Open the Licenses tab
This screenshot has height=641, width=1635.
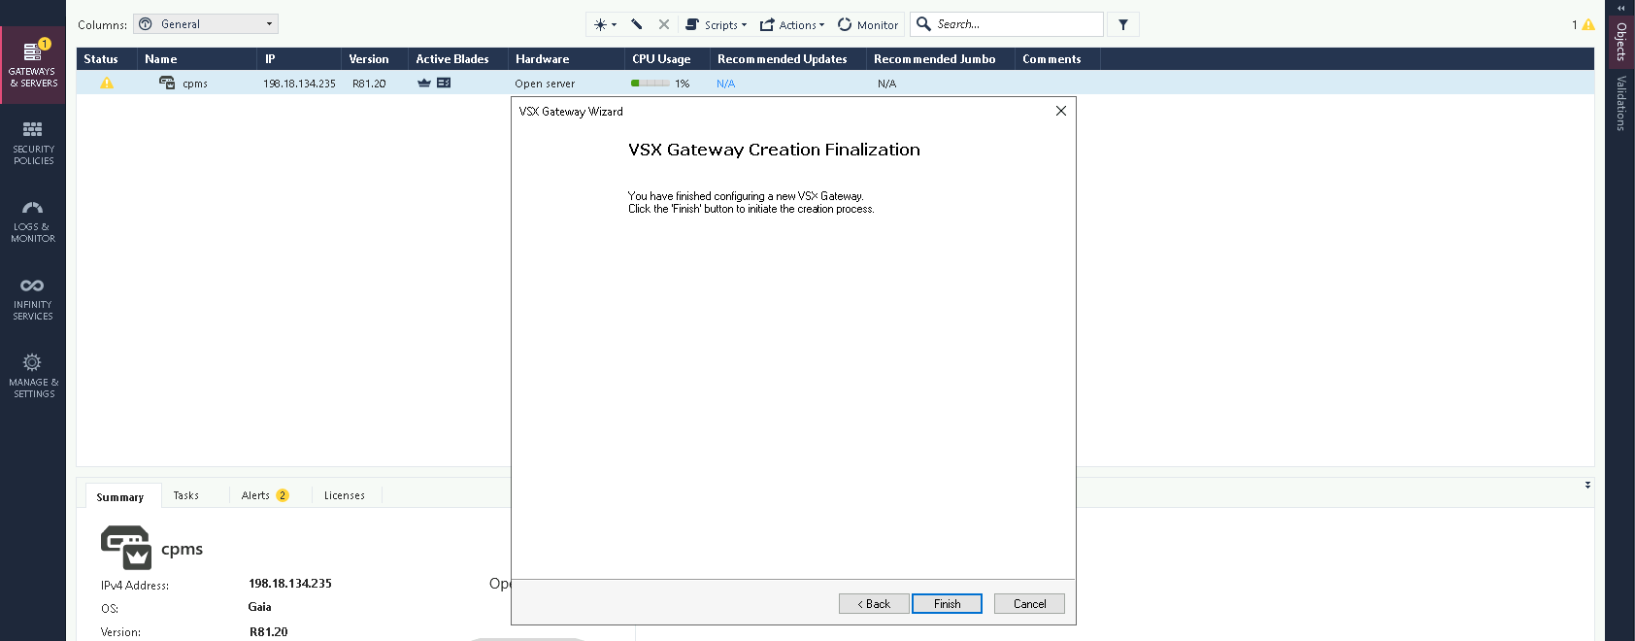(x=345, y=495)
